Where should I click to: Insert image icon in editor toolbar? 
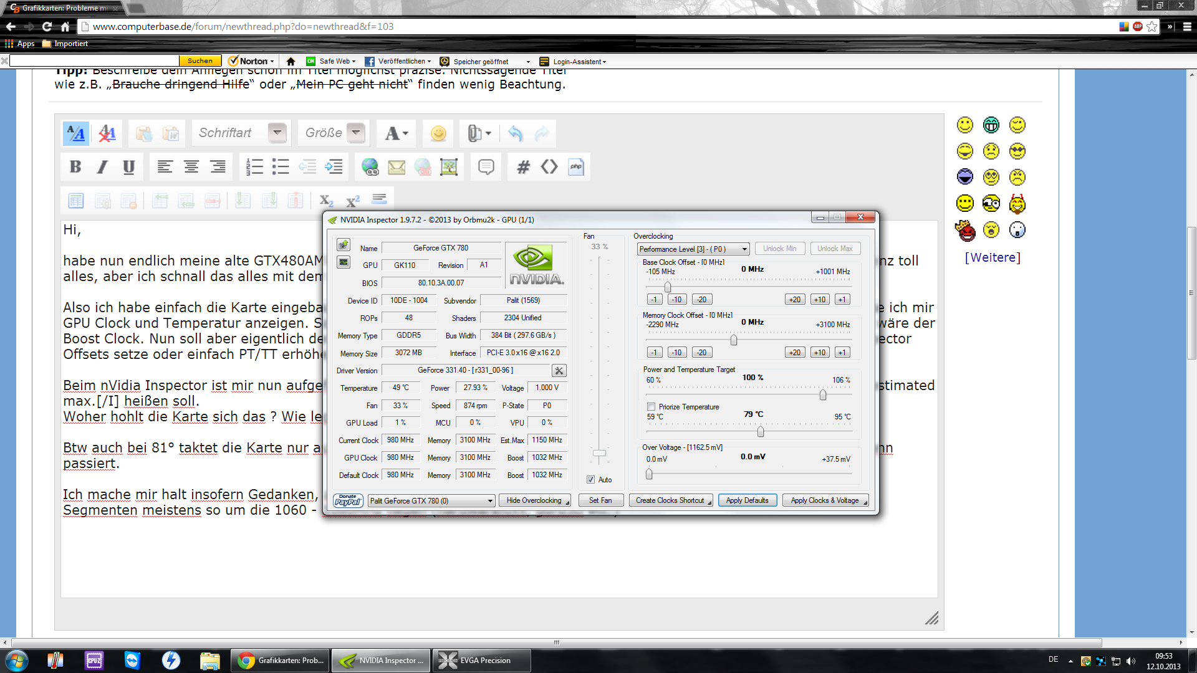(449, 166)
